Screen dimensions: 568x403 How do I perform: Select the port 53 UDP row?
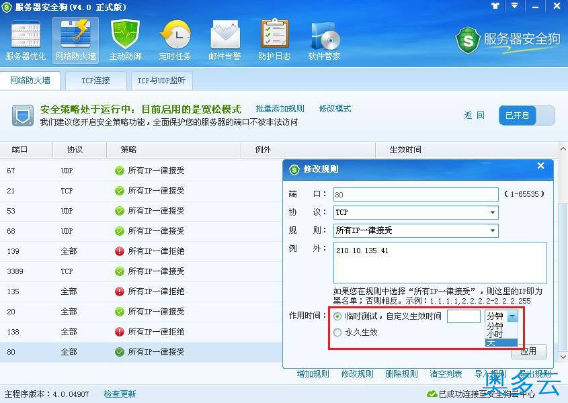141,211
